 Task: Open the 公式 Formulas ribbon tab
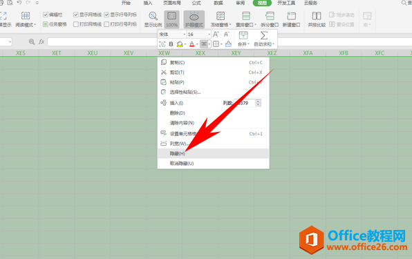[x=196, y=3]
